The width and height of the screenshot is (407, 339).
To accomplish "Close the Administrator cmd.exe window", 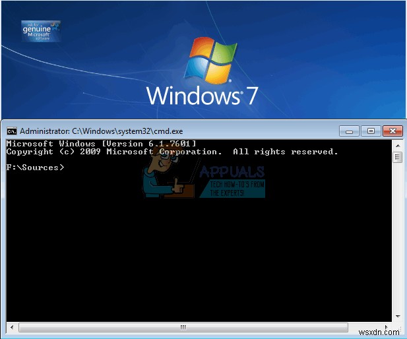I will tap(392, 131).
